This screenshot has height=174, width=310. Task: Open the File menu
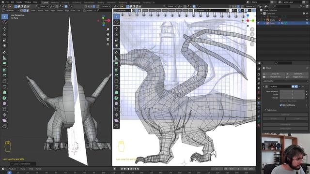coord(7,2)
